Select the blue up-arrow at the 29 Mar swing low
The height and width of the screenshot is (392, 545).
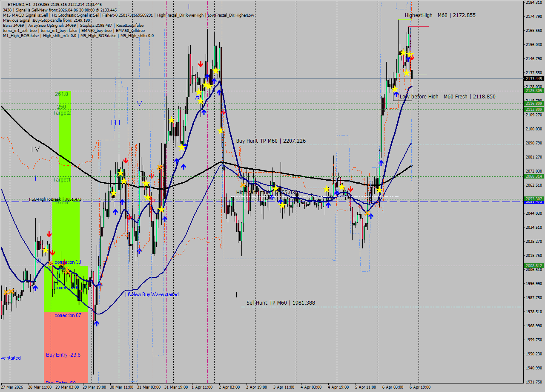(97, 323)
